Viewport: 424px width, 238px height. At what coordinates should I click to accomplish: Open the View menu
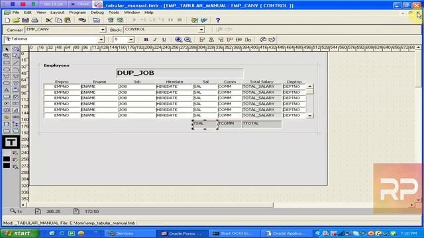click(41, 13)
